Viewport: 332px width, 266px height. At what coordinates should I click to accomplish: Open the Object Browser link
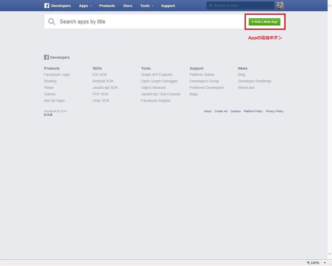(153, 88)
